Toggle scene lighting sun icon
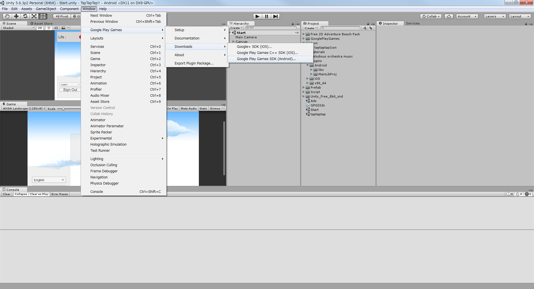The image size is (534, 289). point(49,28)
